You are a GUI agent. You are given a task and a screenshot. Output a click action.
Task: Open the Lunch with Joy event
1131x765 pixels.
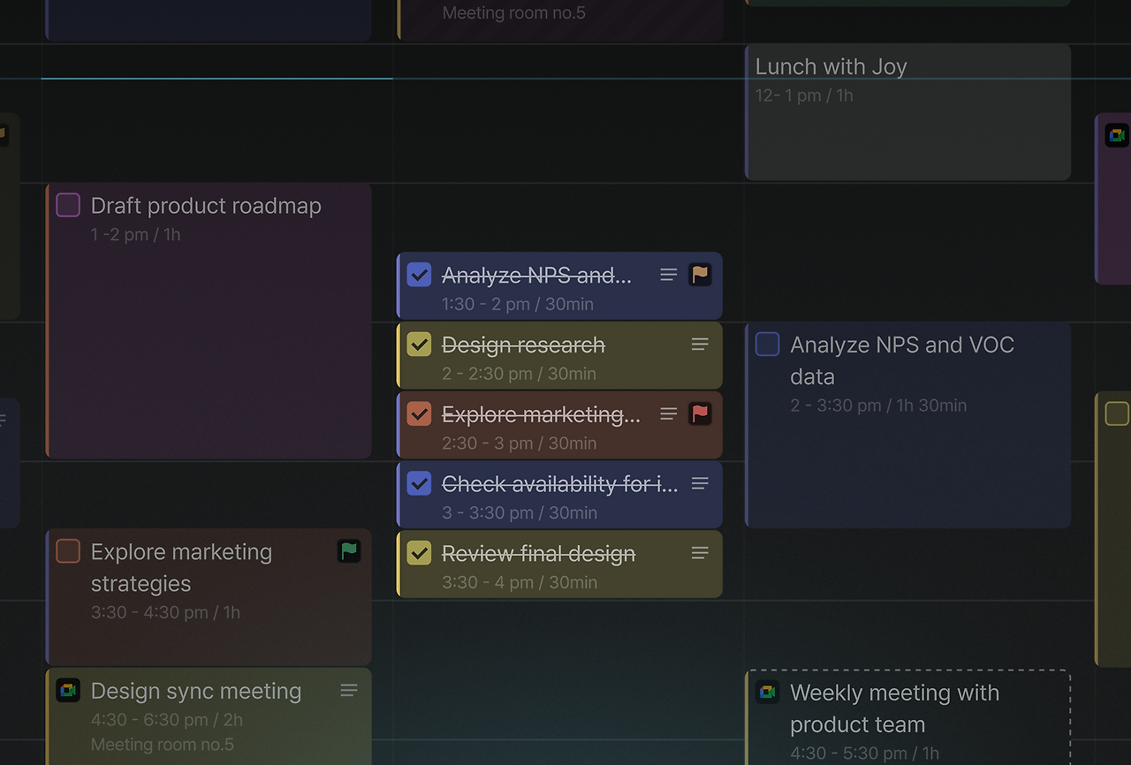(x=908, y=112)
